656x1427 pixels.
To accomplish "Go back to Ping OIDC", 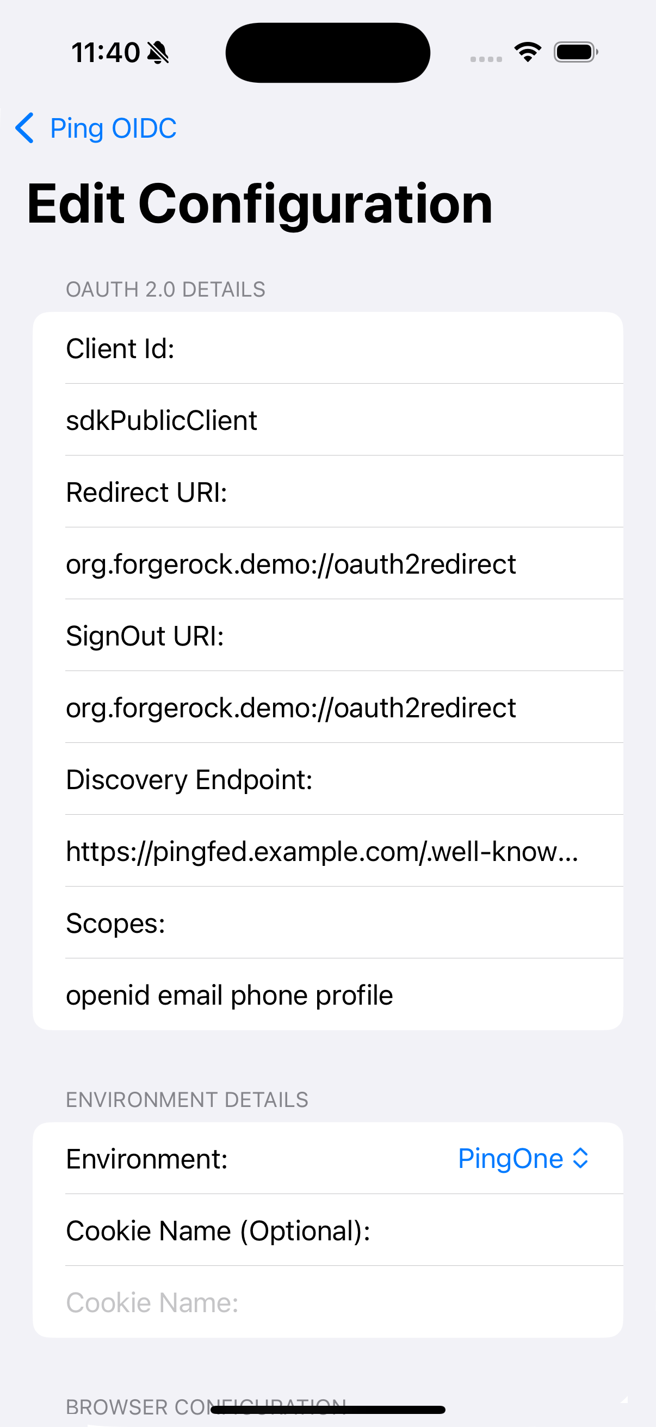I will [x=113, y=128].
